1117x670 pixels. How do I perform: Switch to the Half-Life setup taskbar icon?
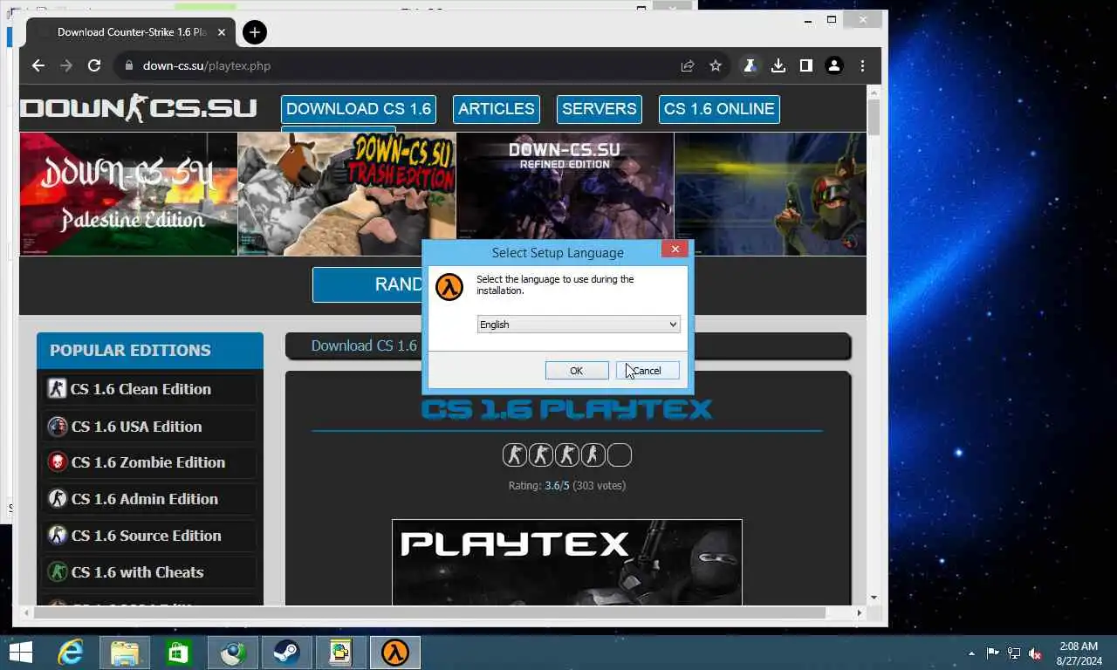(395, 653)
